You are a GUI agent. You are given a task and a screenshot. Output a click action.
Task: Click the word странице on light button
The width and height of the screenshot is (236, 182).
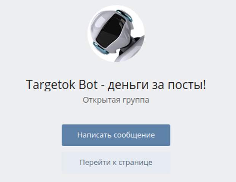tap(136, 163)
